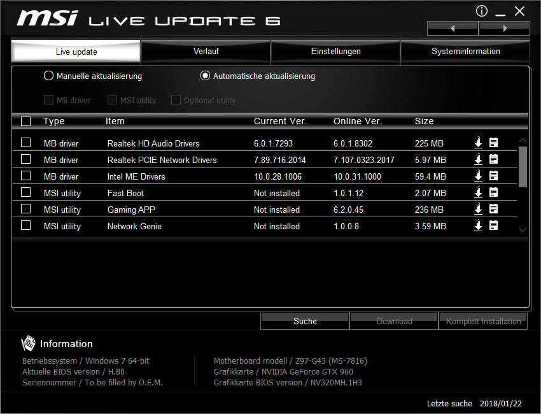Image resolution: width=541 pixels, height=414 pixels.
Task: Open the info (i) icon in the title bar
Action: click(482, 11)
